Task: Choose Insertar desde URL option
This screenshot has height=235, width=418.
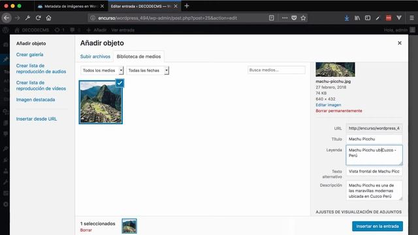Action: click(x=37, y=119)
